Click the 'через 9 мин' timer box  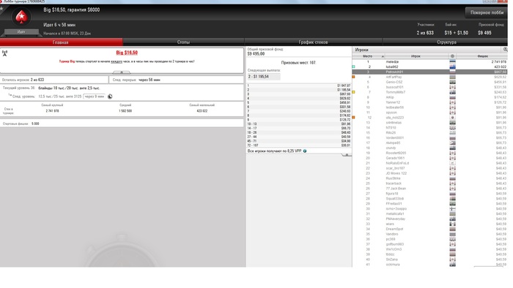point(95,96)
